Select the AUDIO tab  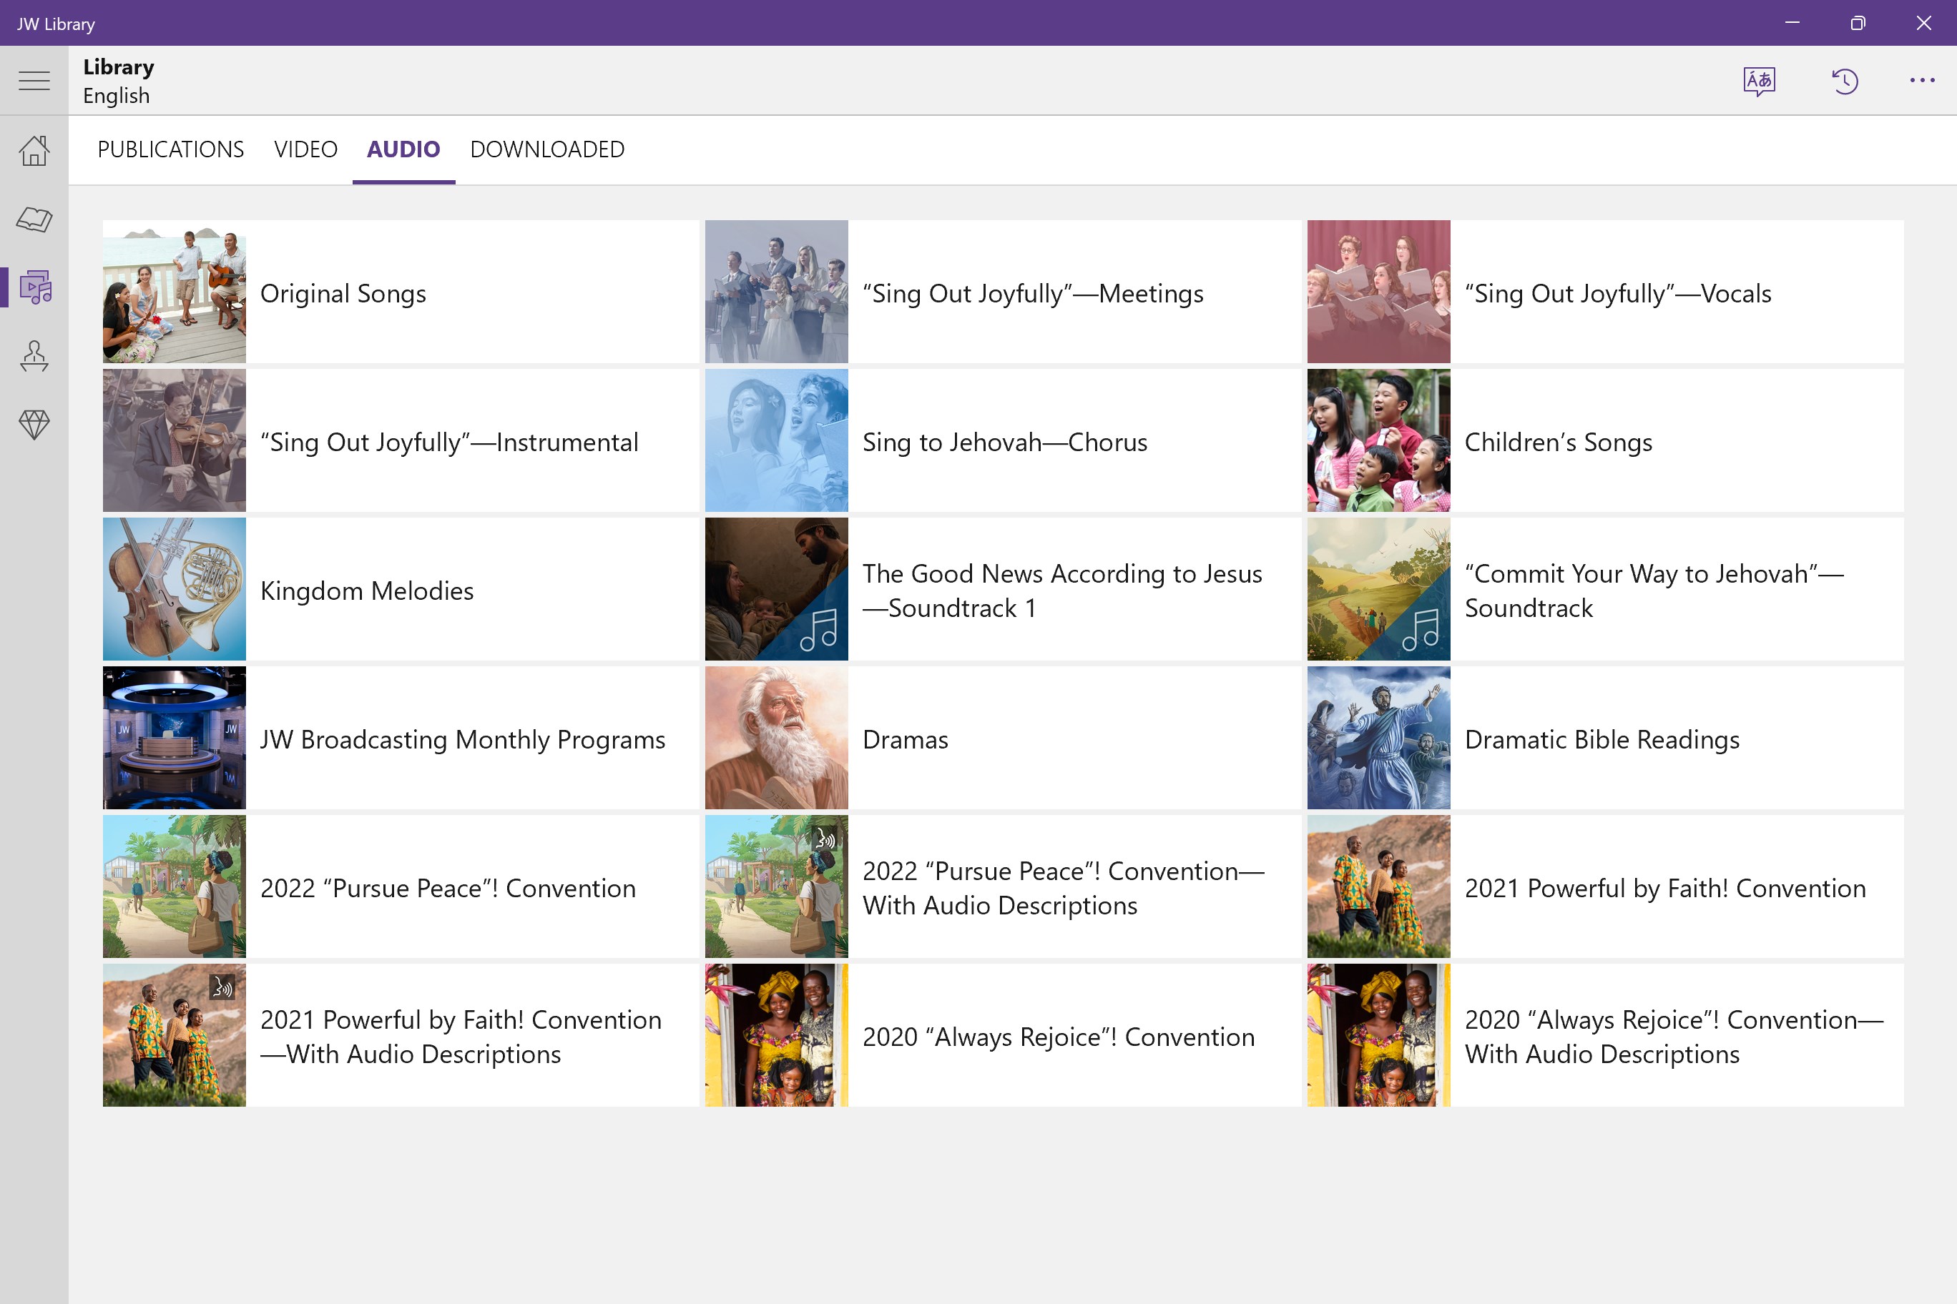coord(403,149)
